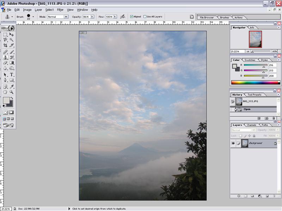Screen dimensions: 282x211
Task: Select the History Brush tool
Action: [x=12, y=57]
